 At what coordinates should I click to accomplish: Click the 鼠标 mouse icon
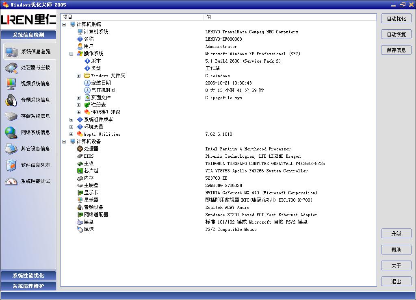tap(80, 229)
